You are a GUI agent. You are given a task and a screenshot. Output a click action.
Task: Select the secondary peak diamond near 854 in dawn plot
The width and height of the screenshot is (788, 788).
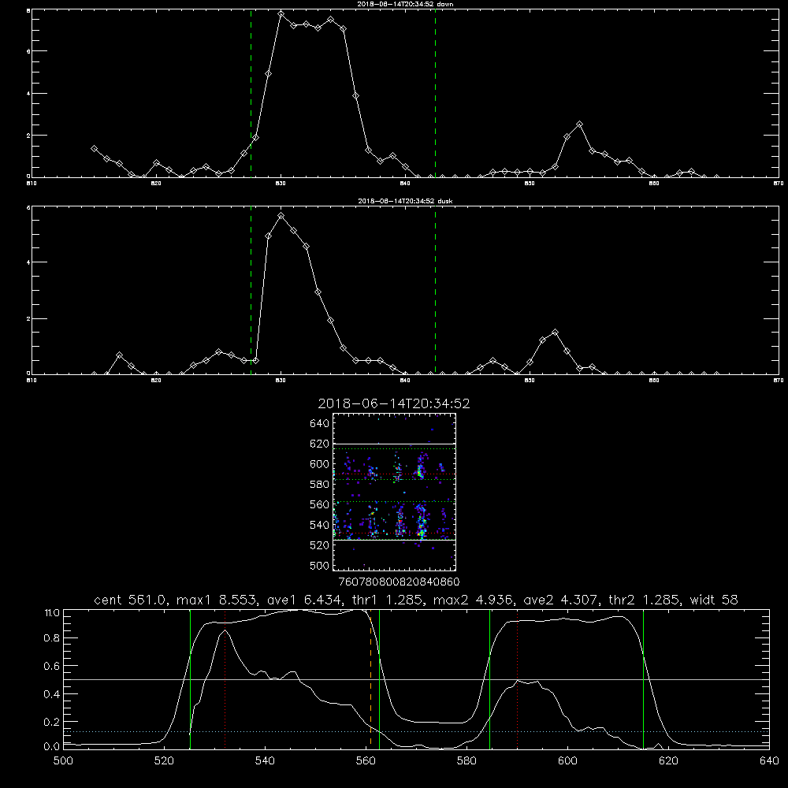579,125
